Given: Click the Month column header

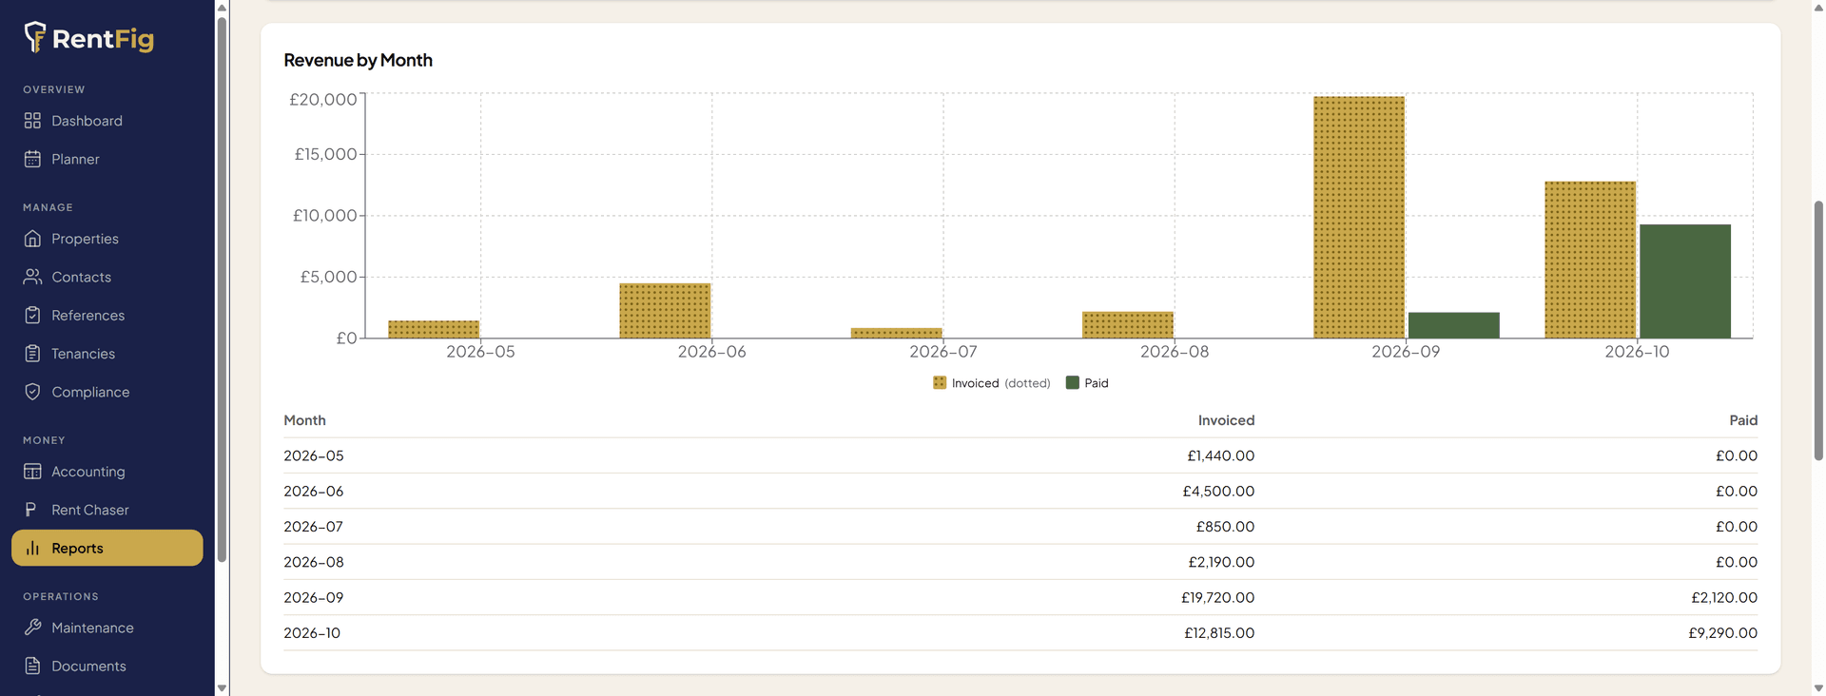Looking at the screenshot, I should [304, 420].
